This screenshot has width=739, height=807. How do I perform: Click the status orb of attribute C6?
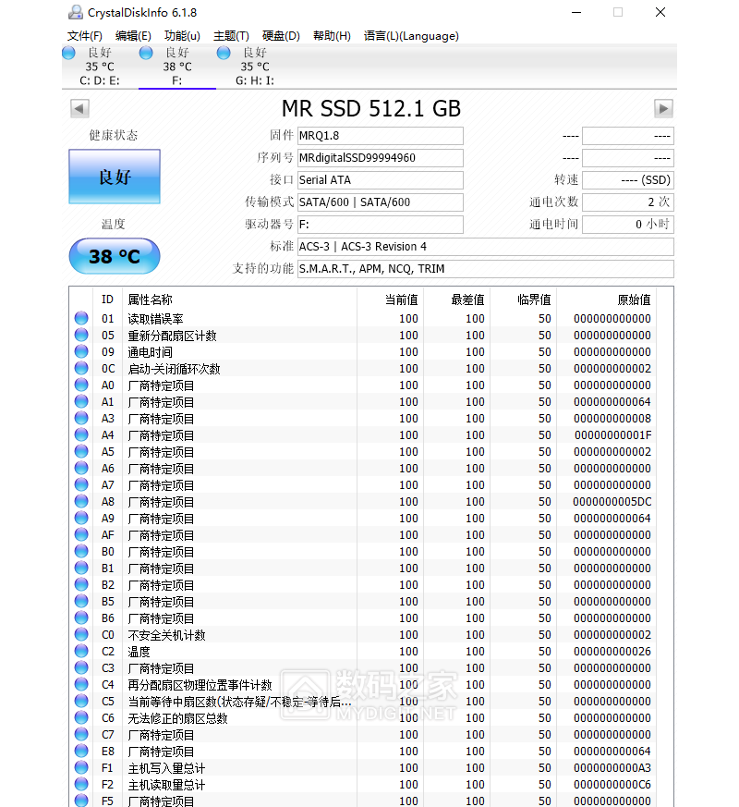(x=81, y=717)
